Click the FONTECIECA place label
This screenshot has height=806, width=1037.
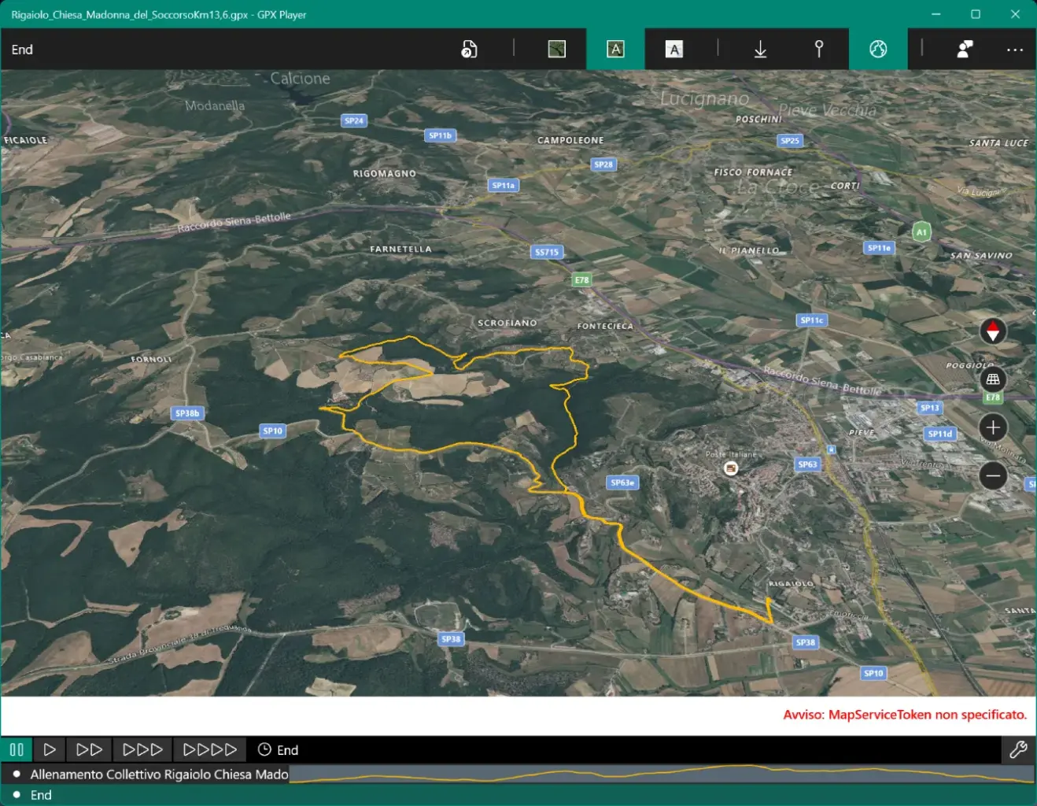605,326
